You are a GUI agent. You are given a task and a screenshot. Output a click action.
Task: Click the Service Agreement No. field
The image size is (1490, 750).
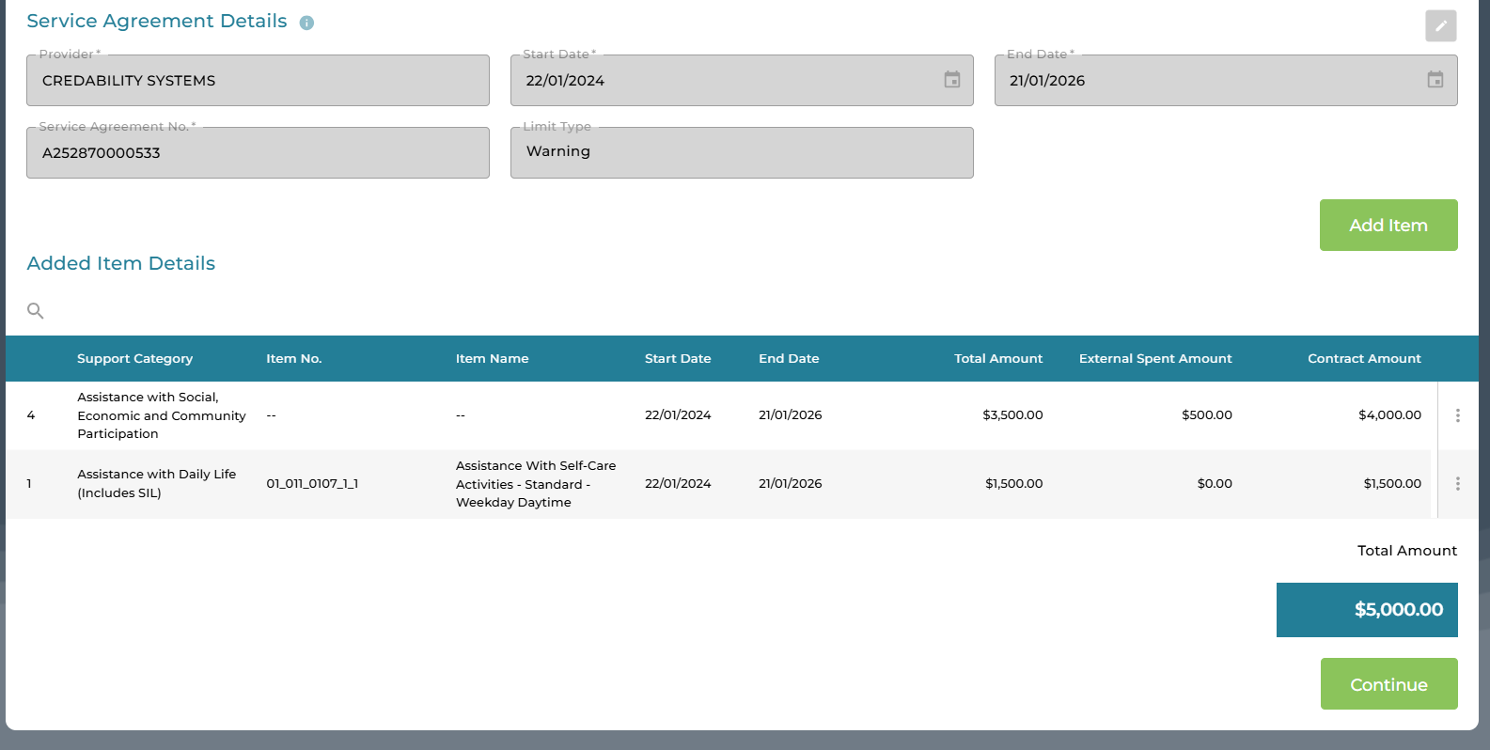pos(258,153)
